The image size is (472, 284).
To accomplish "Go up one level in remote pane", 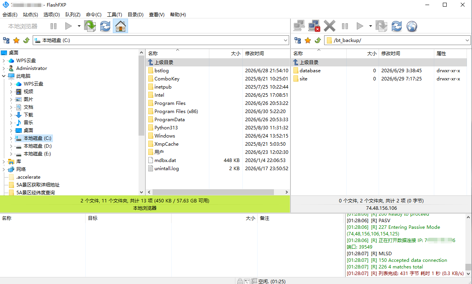I will [318, 40].
